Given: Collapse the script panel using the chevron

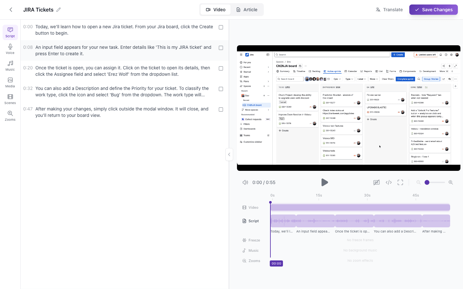Looking at the screenshot, I should [229, 154].
